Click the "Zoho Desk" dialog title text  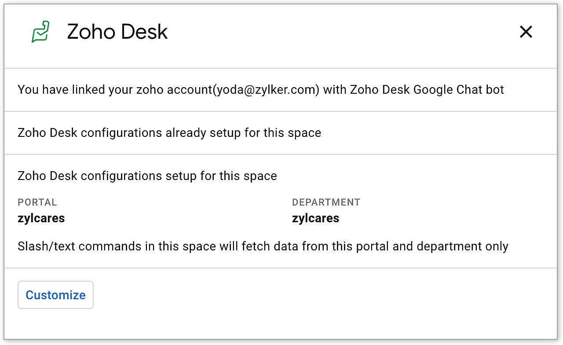click(x=117, y=32)
